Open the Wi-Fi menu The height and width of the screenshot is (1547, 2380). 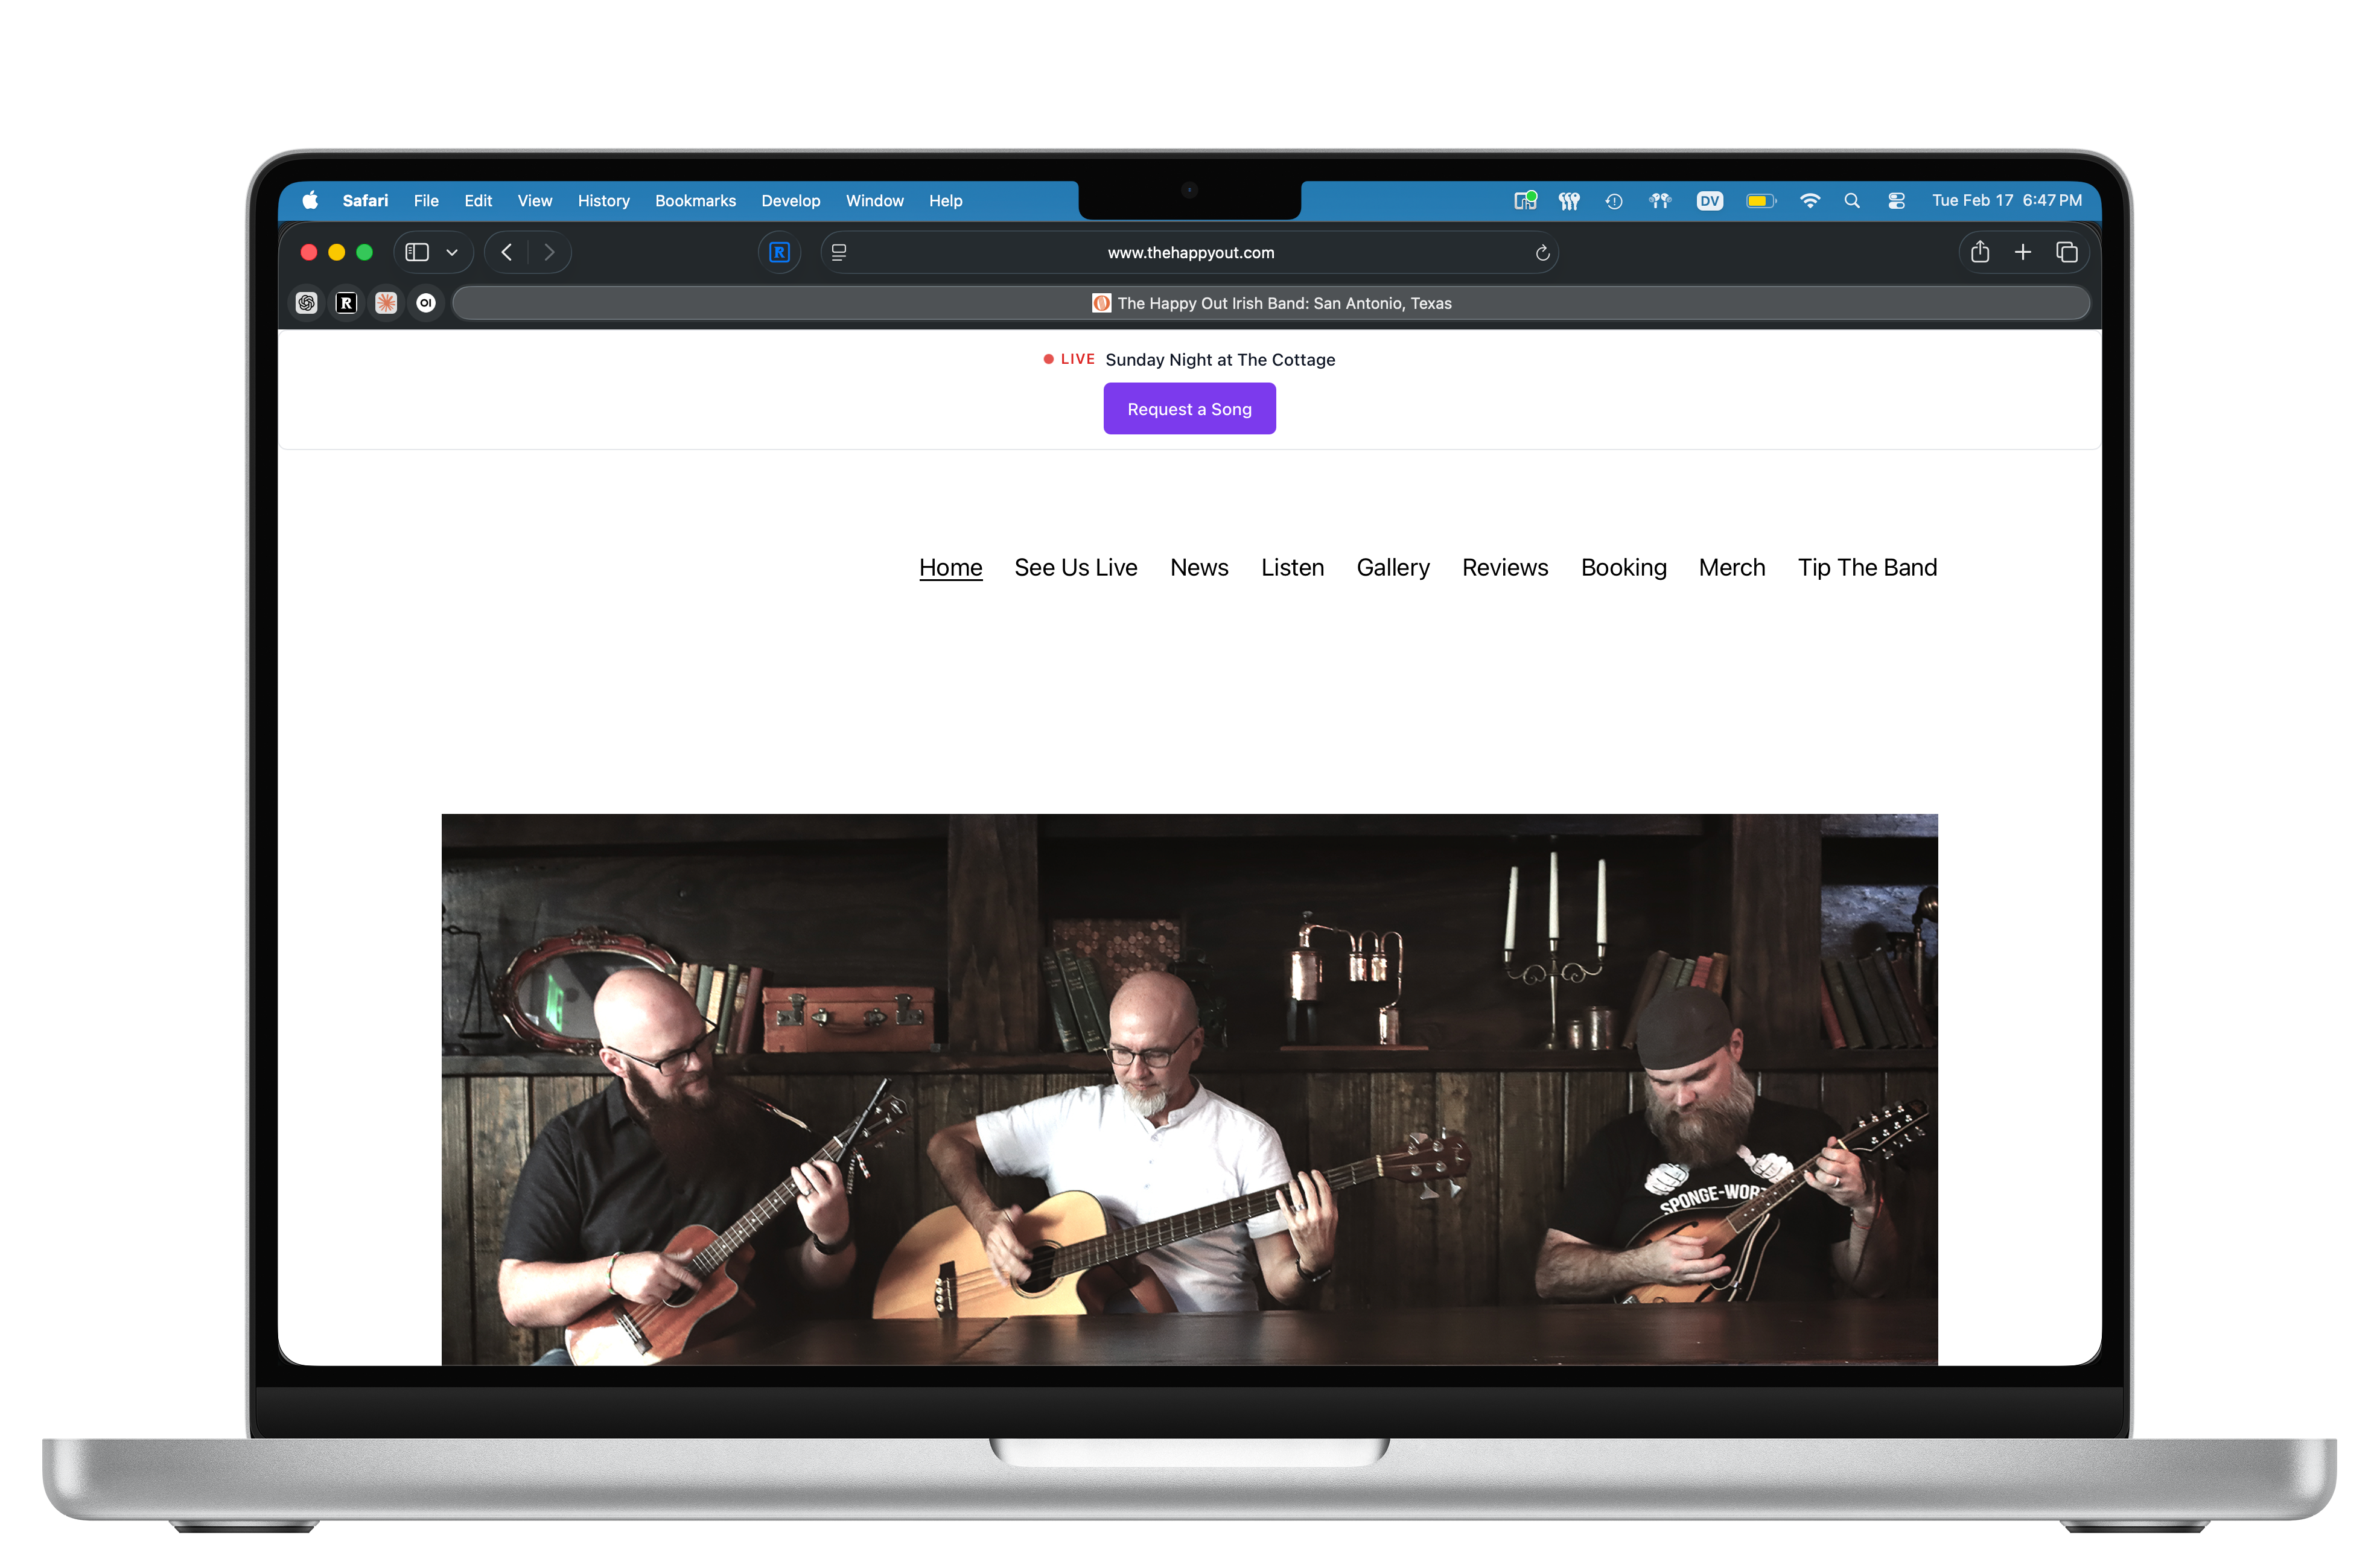pyautogui.click(x=1809, y=201)
